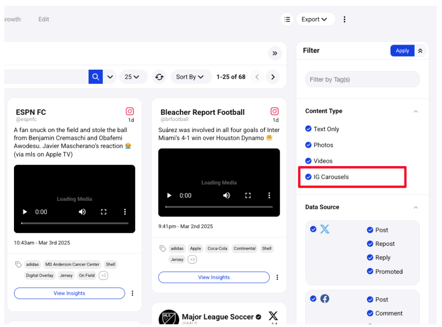Collapse the Data Source section
Image resolution: width=442 pixels, height=327 pixels.
[x=416, y=207]
